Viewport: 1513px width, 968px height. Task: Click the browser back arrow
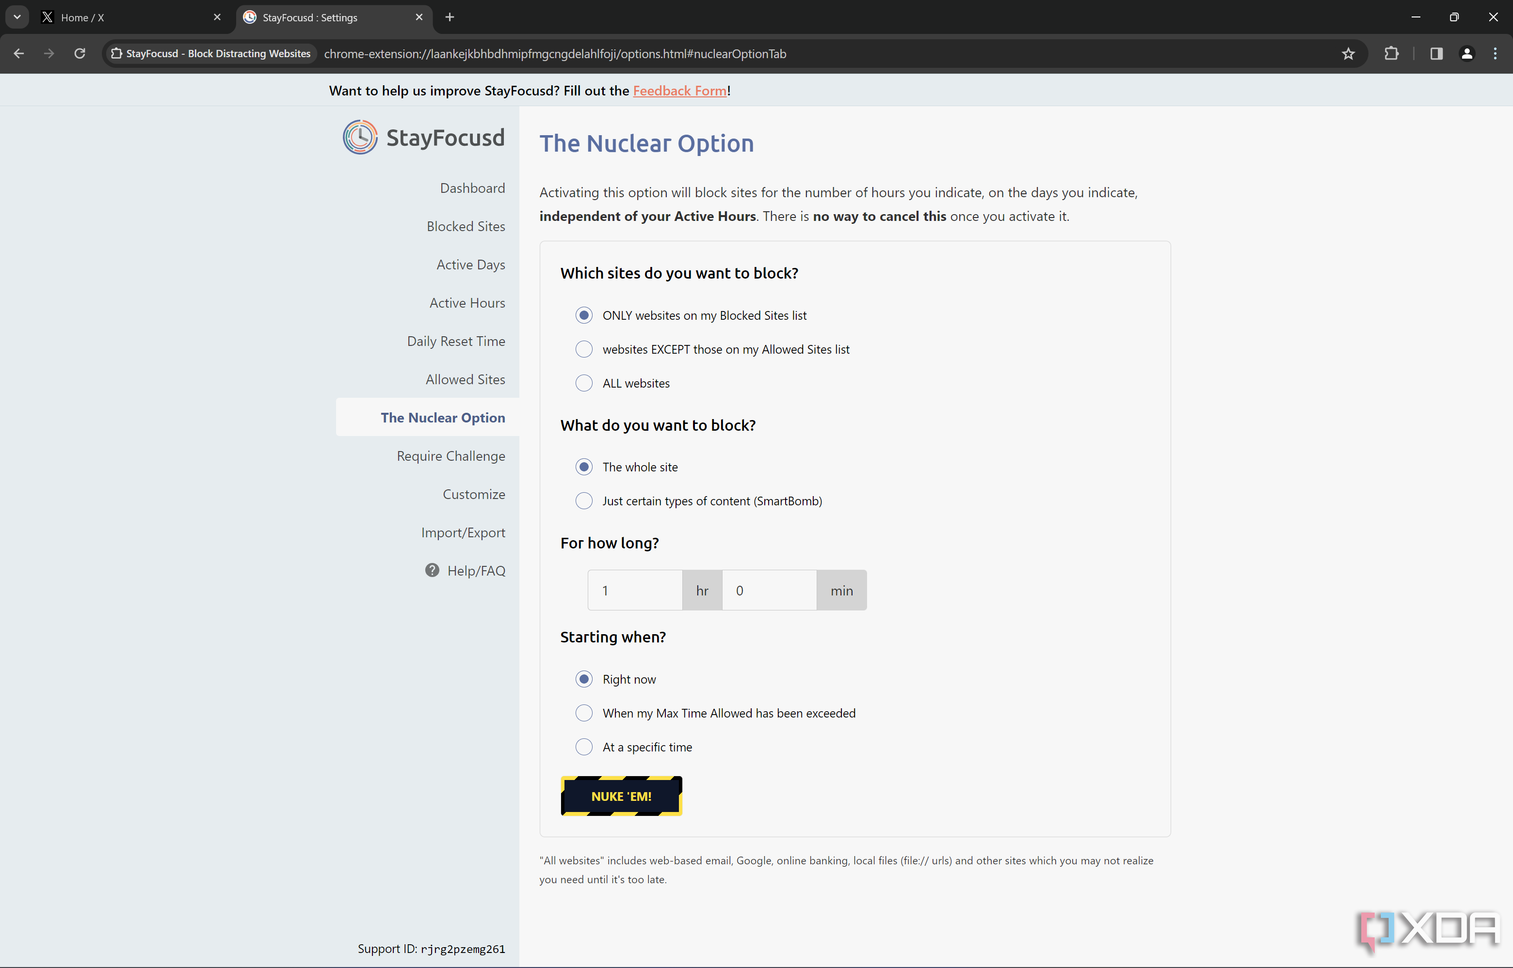[x=19, y=53]
